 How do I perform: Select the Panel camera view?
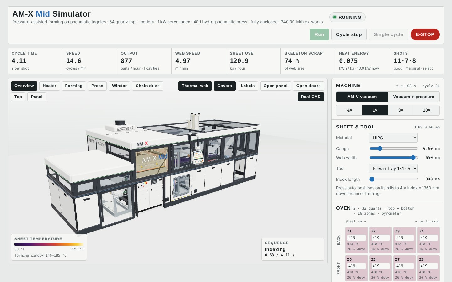[37, 97]
